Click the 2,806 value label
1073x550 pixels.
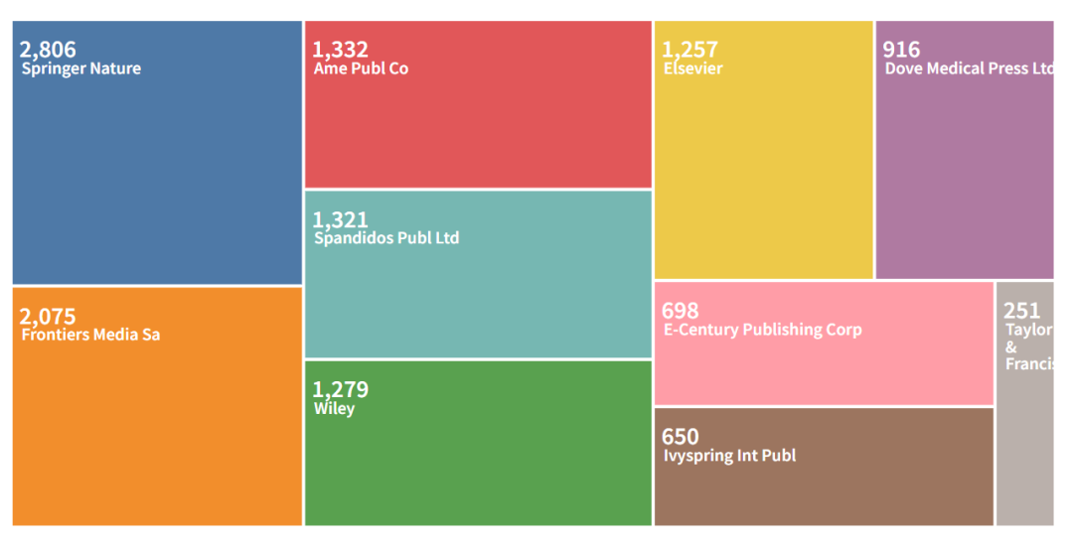[48, 50]
